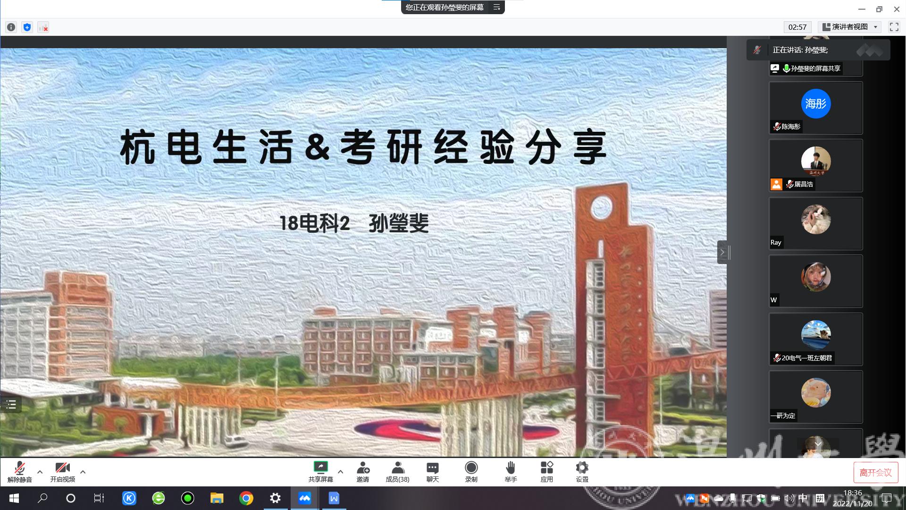
Task: Click the meeting info icon
Action: pos(11,27)
